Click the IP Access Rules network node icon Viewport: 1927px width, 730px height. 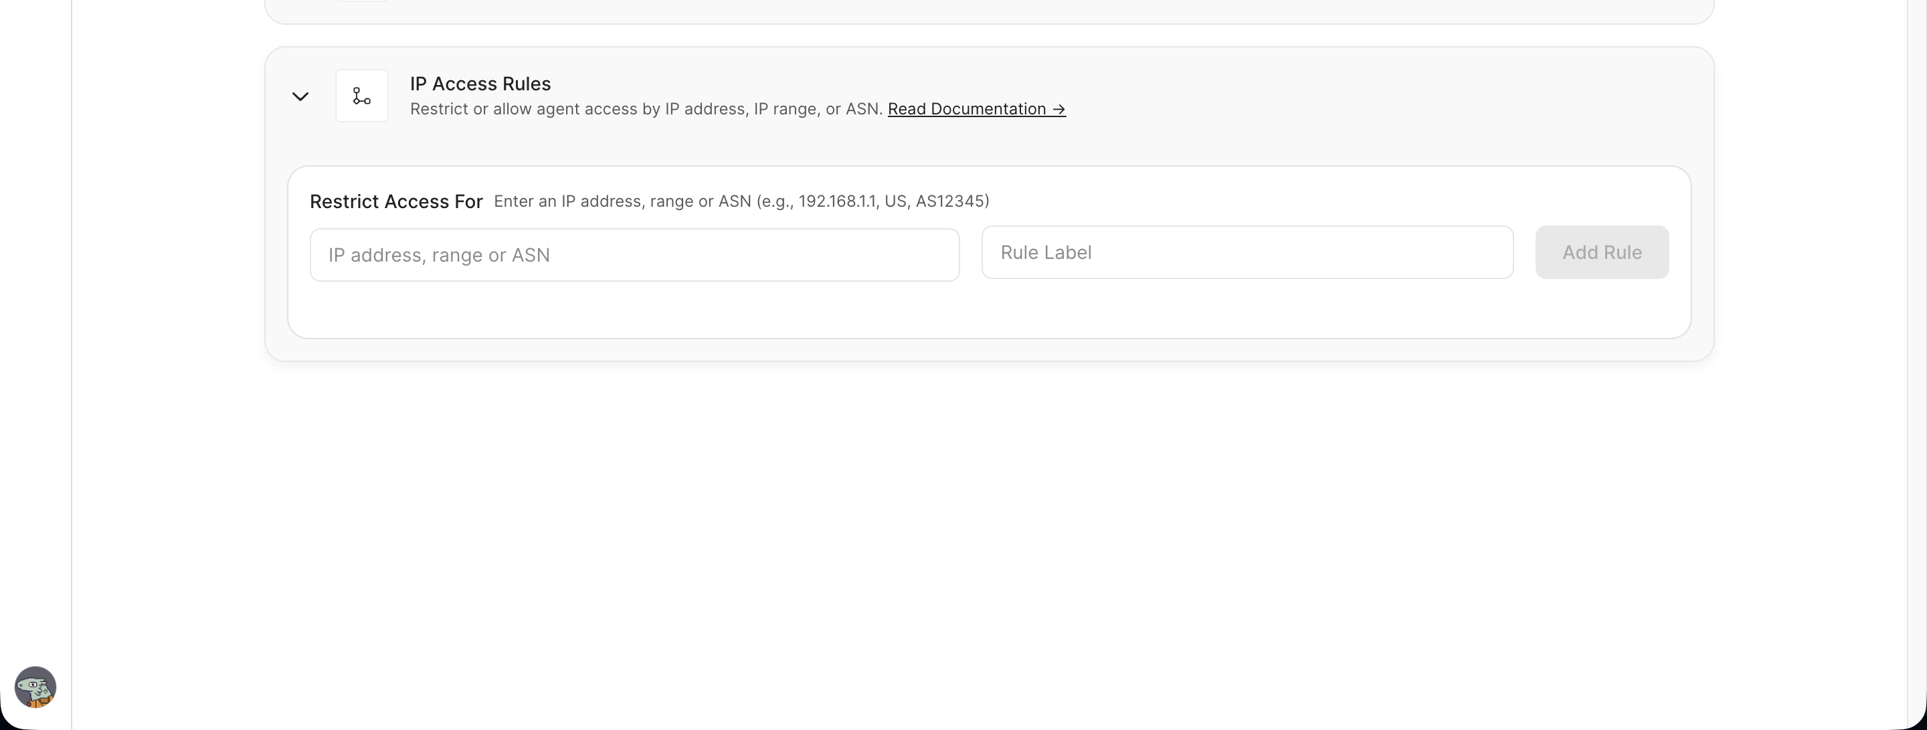(x=362, y=96)
